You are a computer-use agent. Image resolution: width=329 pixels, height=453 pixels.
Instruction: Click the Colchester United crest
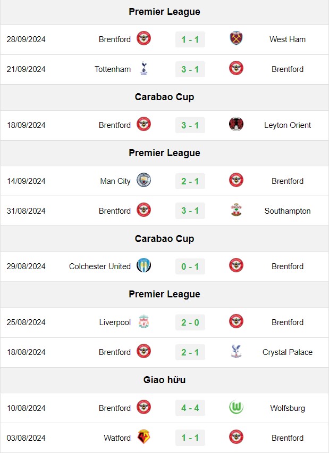(144, 265)
